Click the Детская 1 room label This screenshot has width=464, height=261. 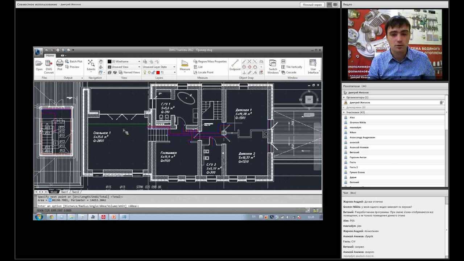click(x=243, y=110)
